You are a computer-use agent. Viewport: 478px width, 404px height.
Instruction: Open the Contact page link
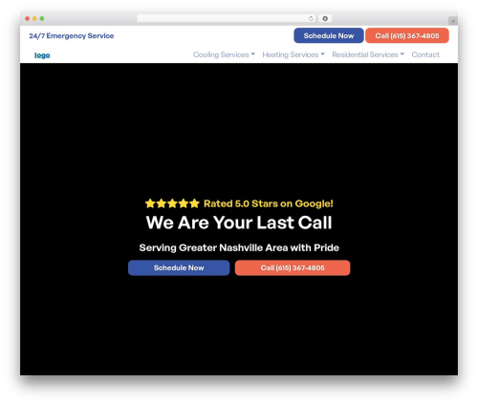pos(425,54)
